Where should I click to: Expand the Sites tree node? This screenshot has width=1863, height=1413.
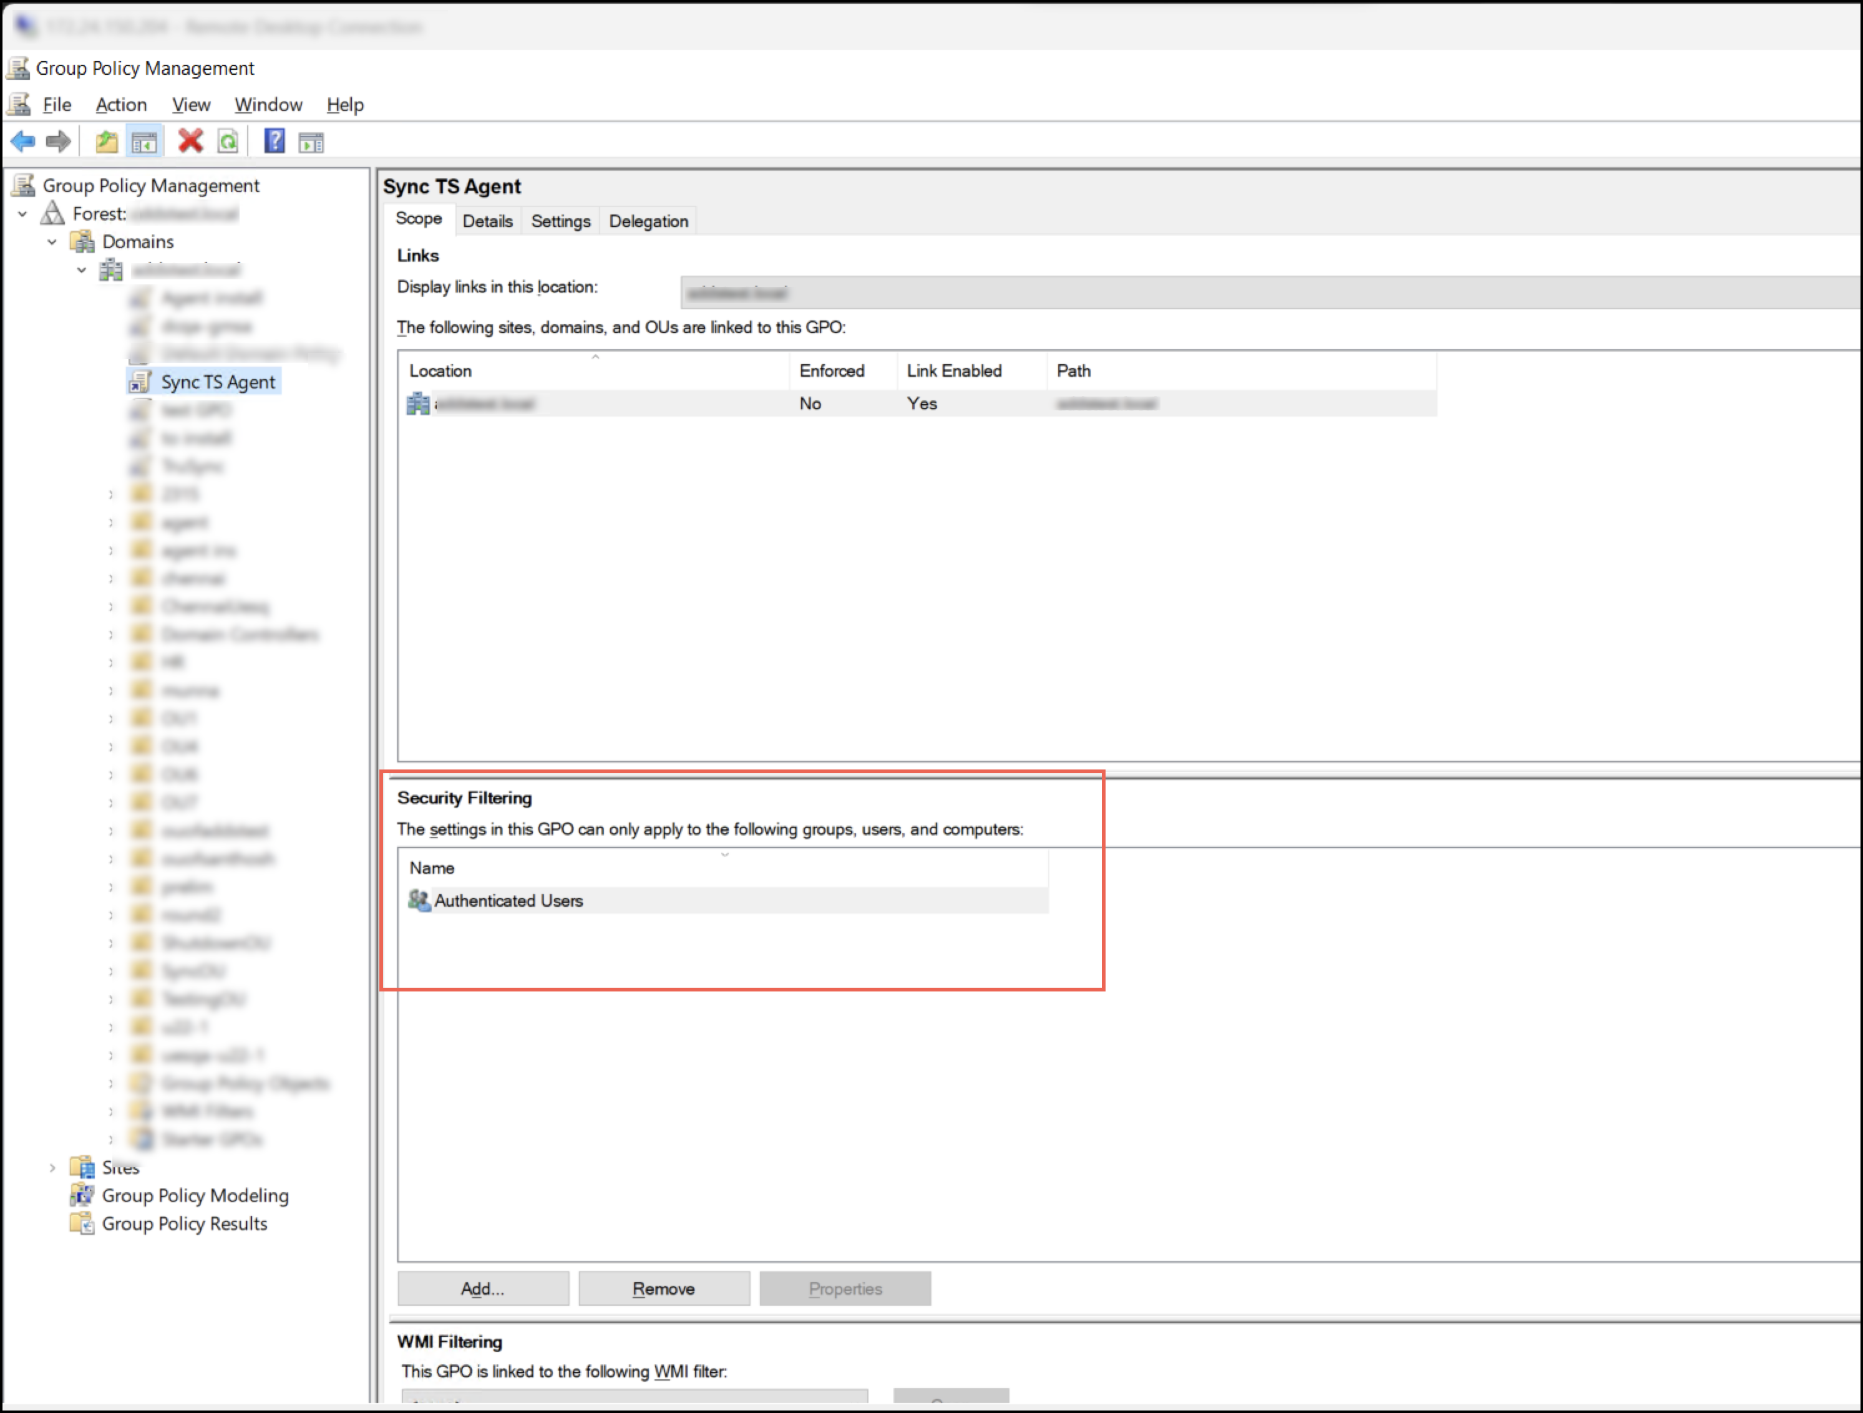[52, 1168]
